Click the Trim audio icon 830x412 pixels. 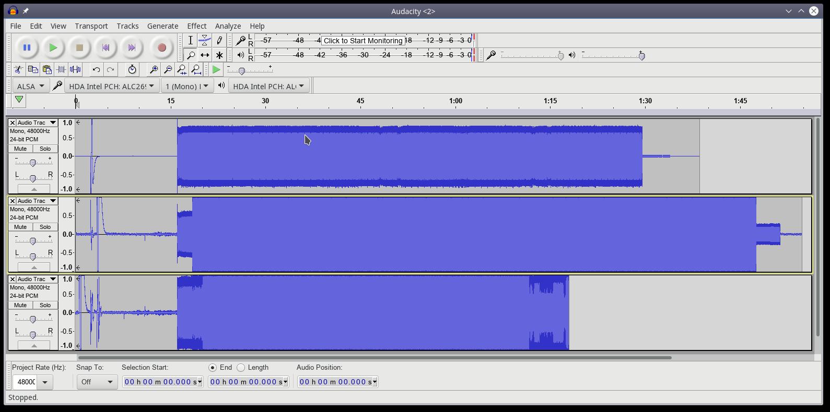tap(61, 69)
